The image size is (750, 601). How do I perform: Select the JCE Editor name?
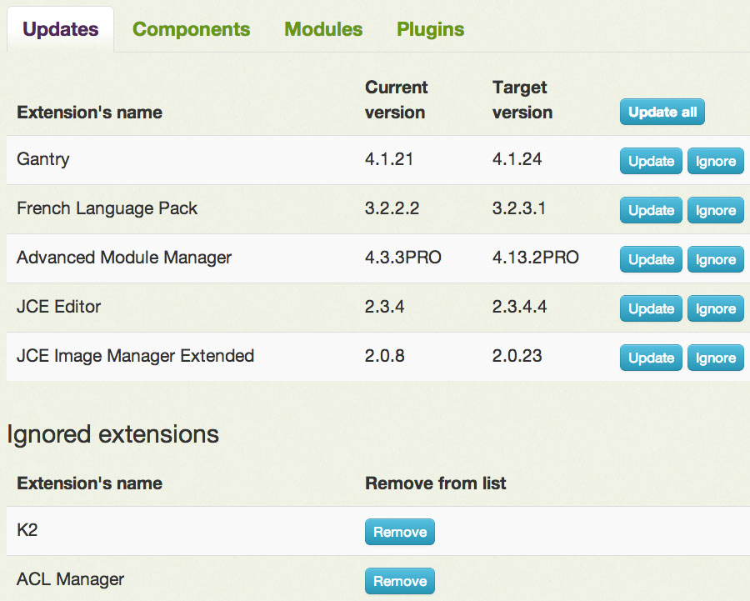click(x=59, y=307)
